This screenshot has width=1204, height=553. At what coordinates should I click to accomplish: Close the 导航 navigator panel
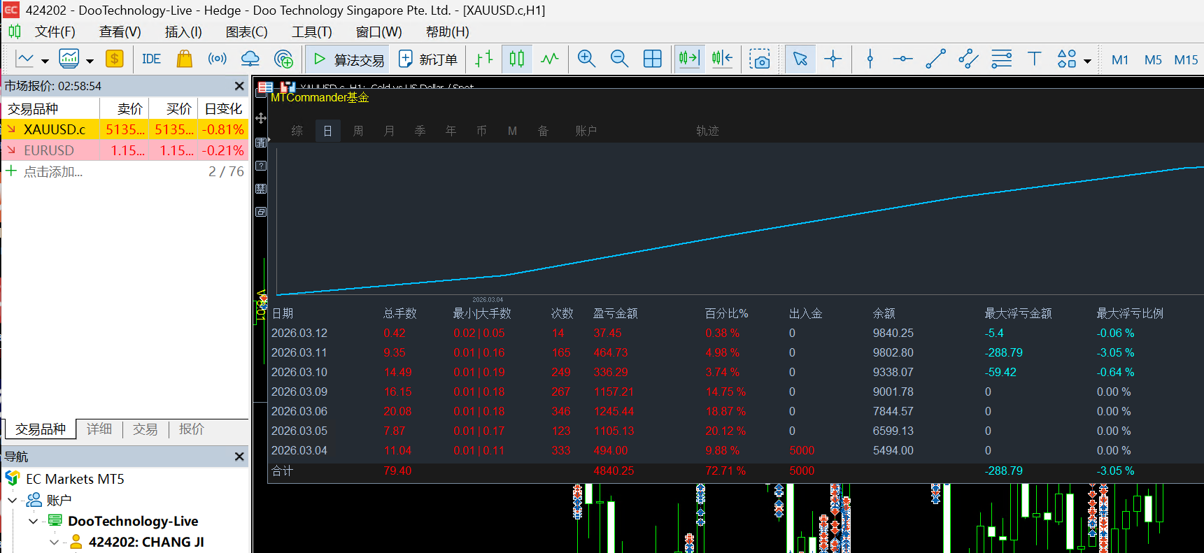(239, 457)
